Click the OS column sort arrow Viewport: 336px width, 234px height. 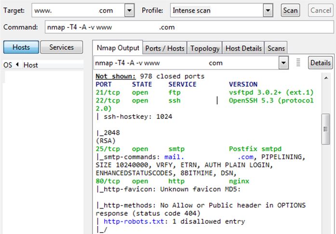point(17,64)
